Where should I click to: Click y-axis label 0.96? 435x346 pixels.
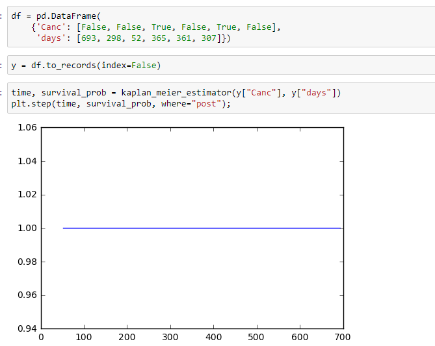pyautogui.click(x=27, y=295)
